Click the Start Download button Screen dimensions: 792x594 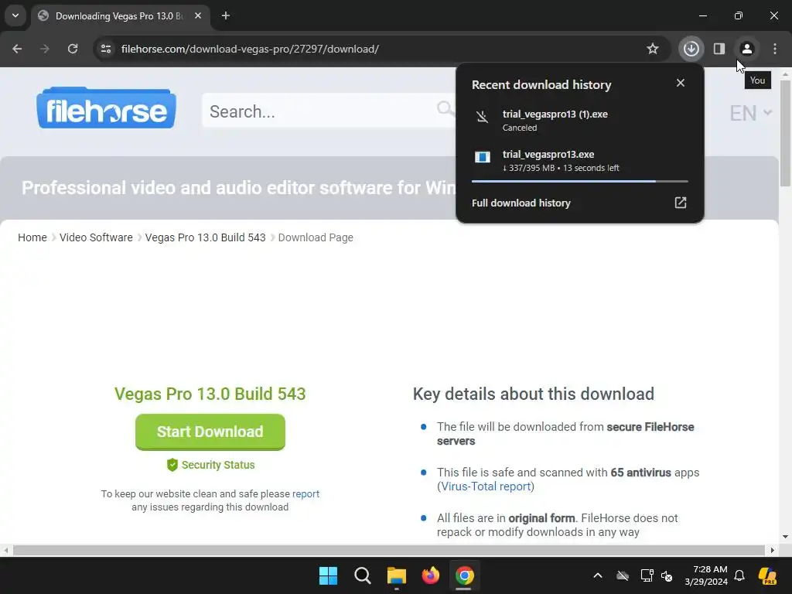click(x=210, y=432)
